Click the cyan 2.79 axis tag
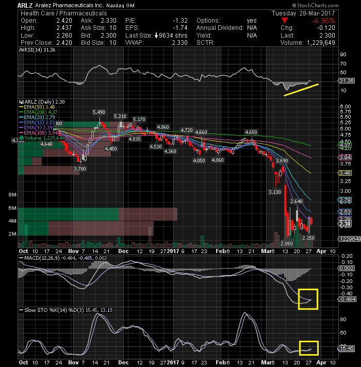 (344, 200)
